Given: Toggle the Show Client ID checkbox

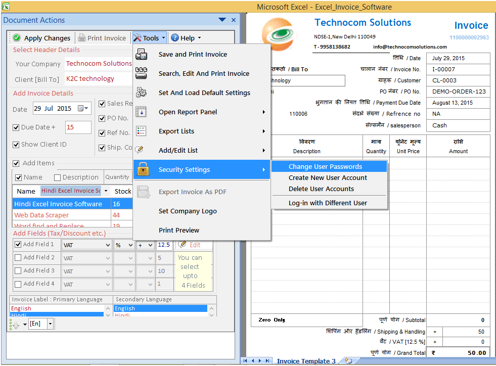Looking at the screenshot, I should click(x=16, y=145).
